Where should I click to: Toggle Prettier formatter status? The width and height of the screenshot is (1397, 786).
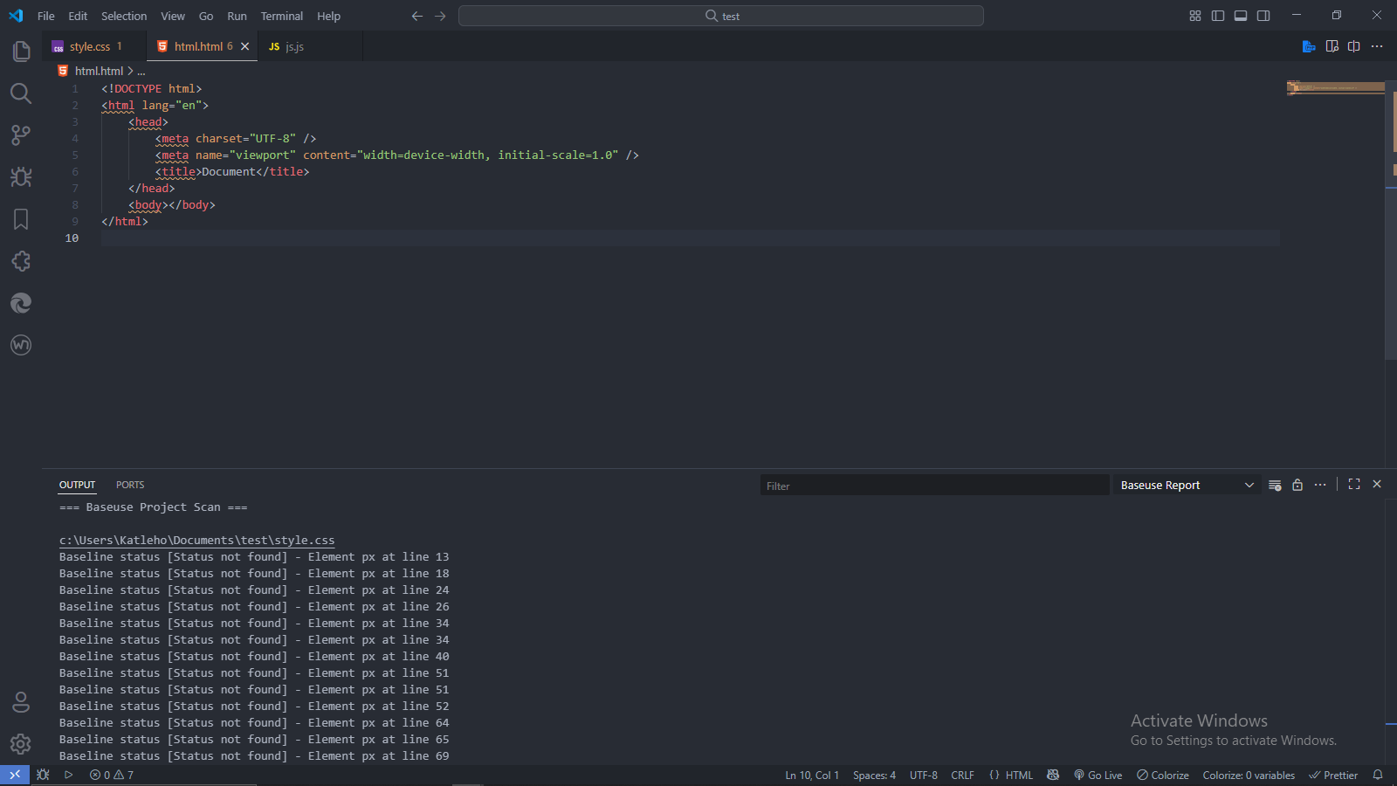[x=1333, y=775]
